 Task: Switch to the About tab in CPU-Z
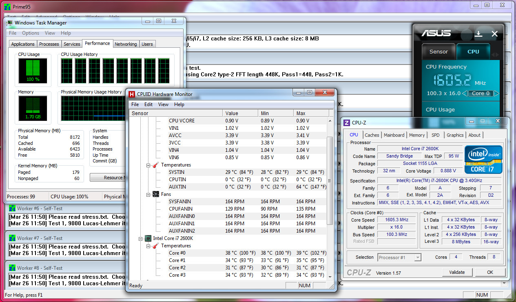pos(474,135)
